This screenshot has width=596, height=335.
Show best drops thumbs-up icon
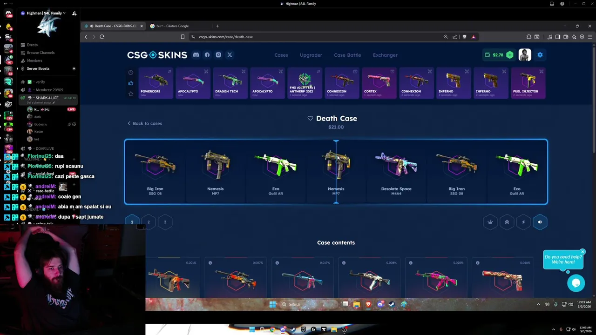[131, 83]
